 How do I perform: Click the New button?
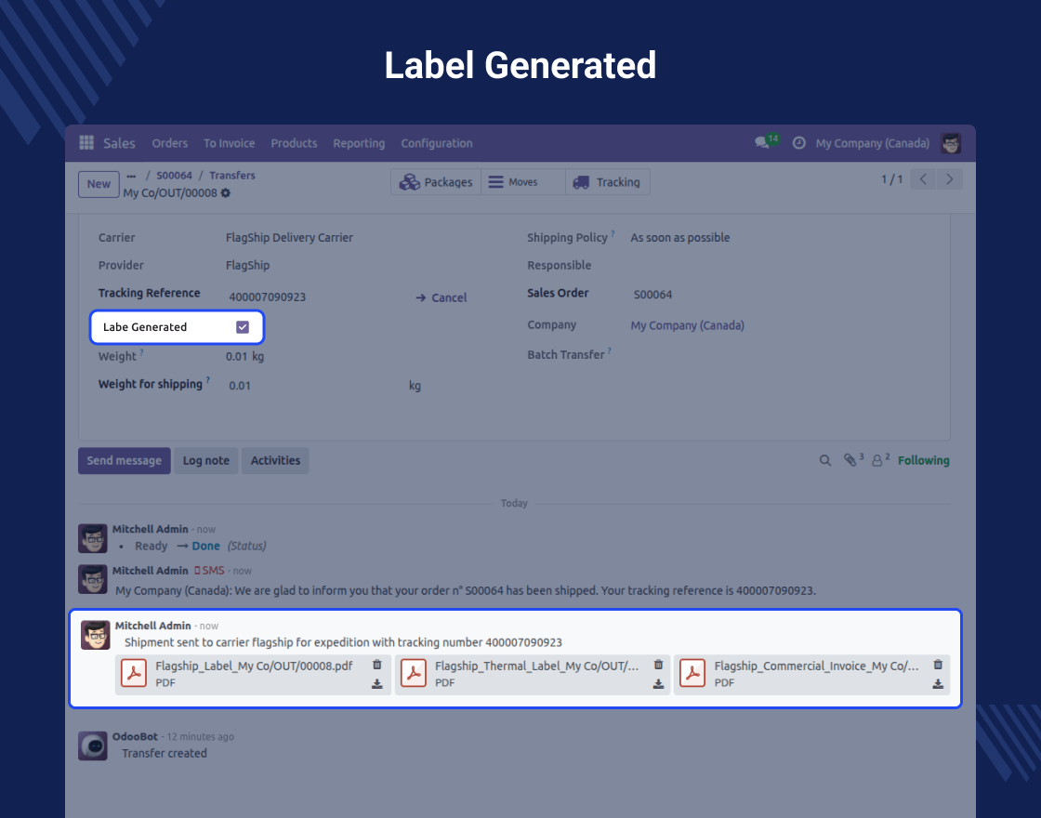[99, 184]
